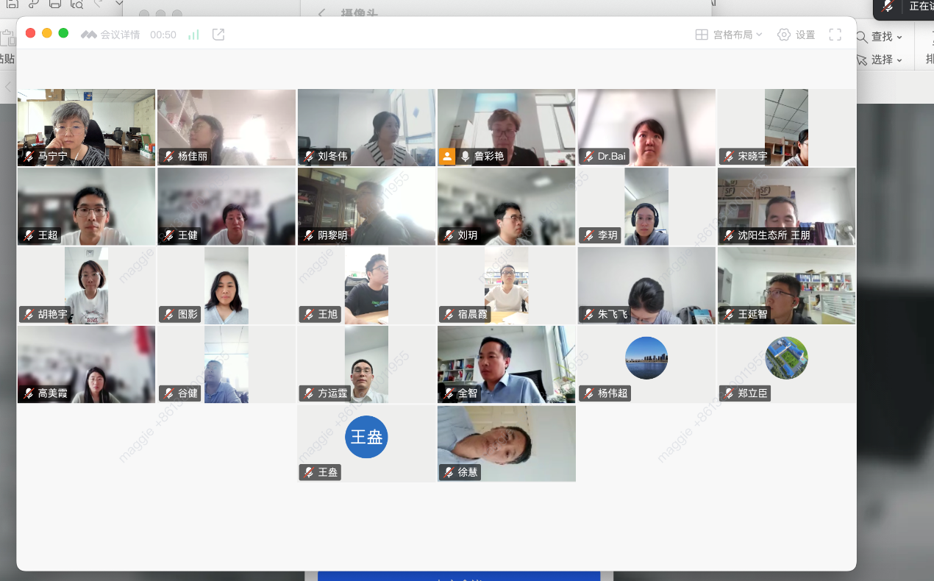Select Dr.Bai's video tile
934x581 pixels.
pyautogui.click(x=646, y=127)
